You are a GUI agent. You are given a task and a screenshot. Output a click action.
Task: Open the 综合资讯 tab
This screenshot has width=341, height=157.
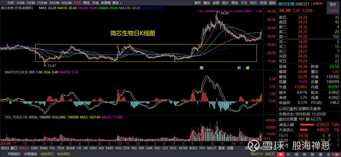coord(47,154)
